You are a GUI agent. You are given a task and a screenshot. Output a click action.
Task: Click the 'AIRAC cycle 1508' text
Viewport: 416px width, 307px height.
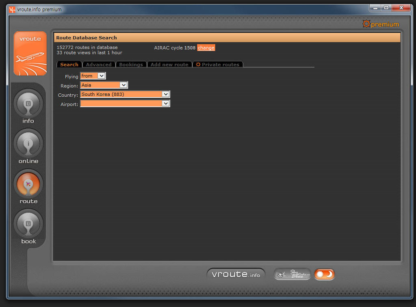(x=175, y=48)
